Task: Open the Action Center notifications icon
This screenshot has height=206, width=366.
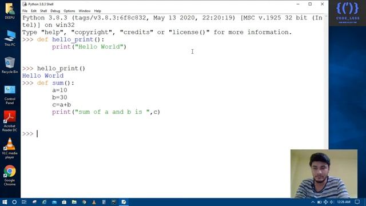Action: coord(357,202)
